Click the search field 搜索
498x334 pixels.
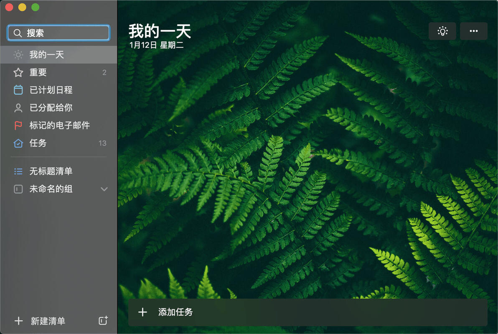tap(59, 33)
